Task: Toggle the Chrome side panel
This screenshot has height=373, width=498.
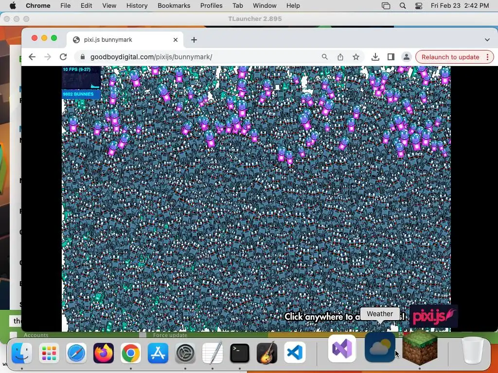Action: click(391, 57)
